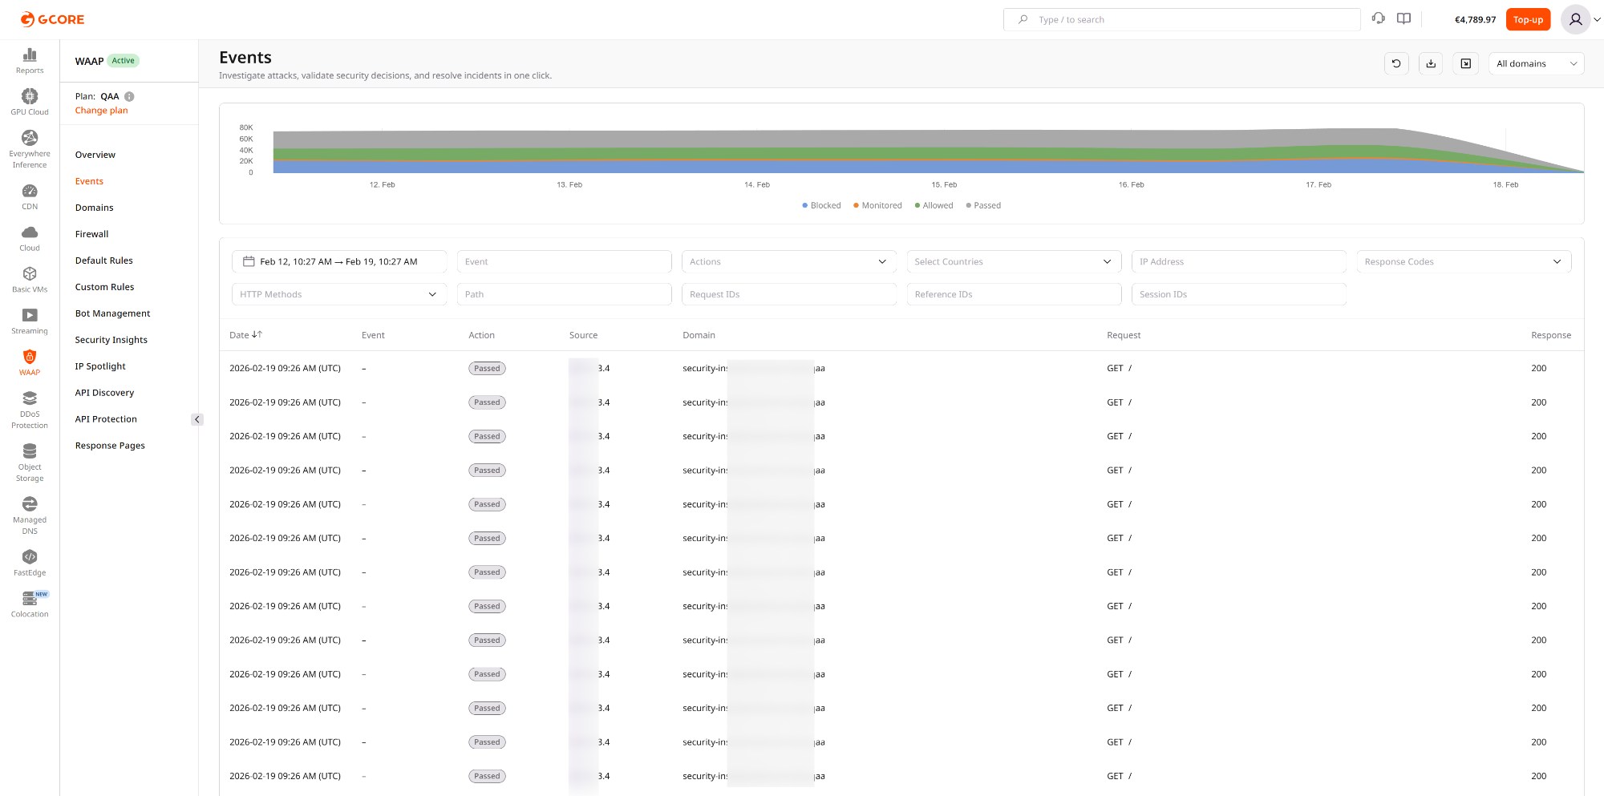Viewport: 1604px width, 796px height.
Task: Open the Select Countries dropdown
Action: pos(1013,261)
